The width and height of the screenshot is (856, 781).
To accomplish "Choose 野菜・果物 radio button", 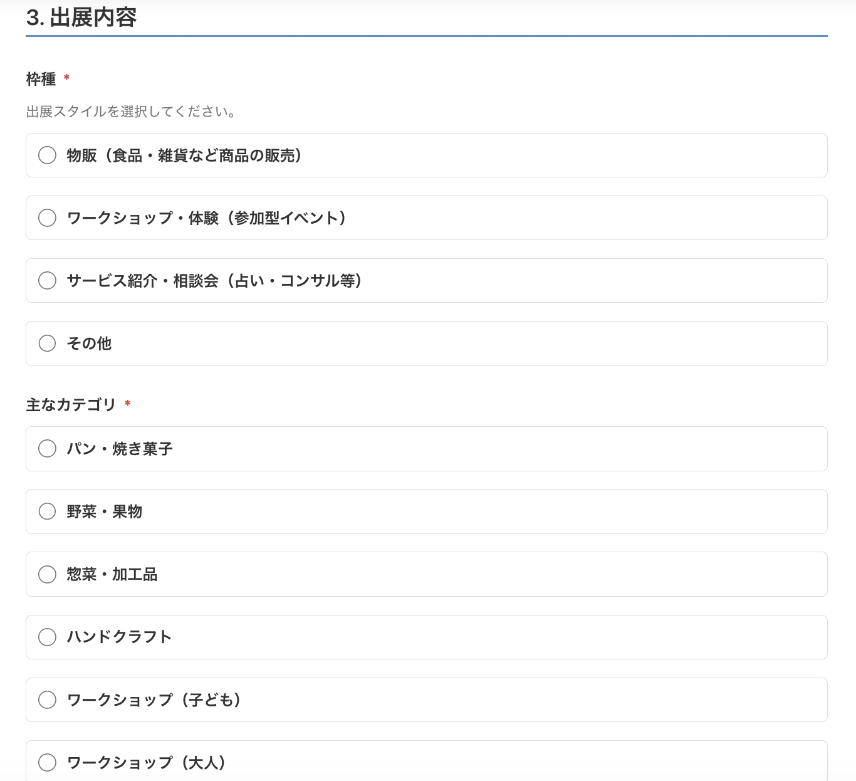I will tap(47, 511).
